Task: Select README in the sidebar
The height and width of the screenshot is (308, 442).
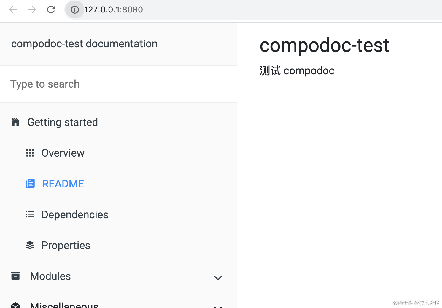Action: [x=63, y=184]
